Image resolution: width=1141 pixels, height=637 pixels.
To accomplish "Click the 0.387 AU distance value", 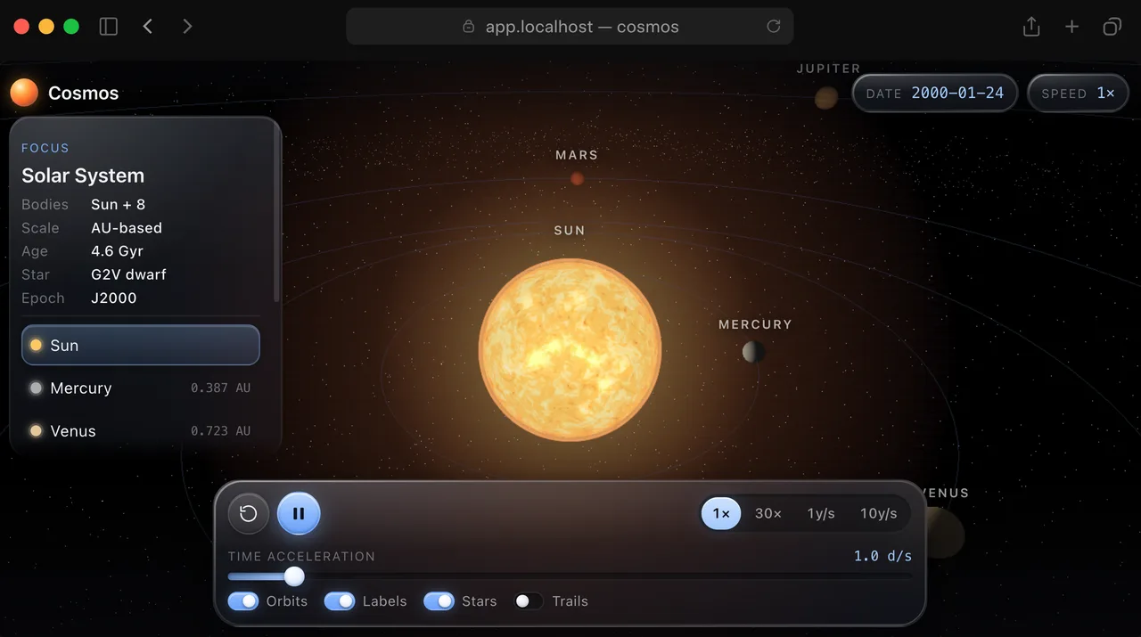I will click(221, 388).
